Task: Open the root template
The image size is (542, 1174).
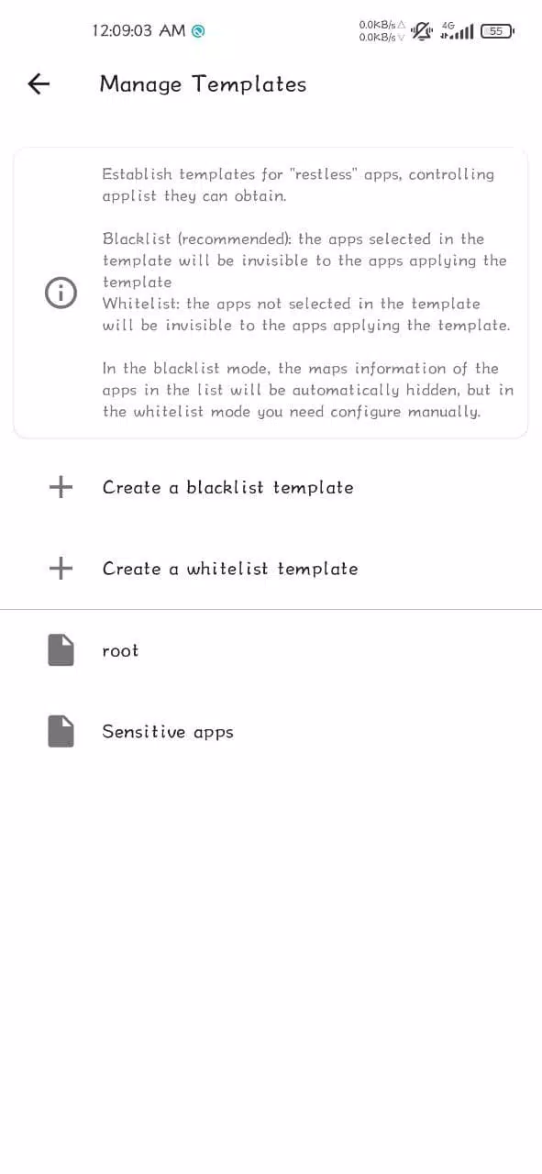Action: (x=120, y=649)
